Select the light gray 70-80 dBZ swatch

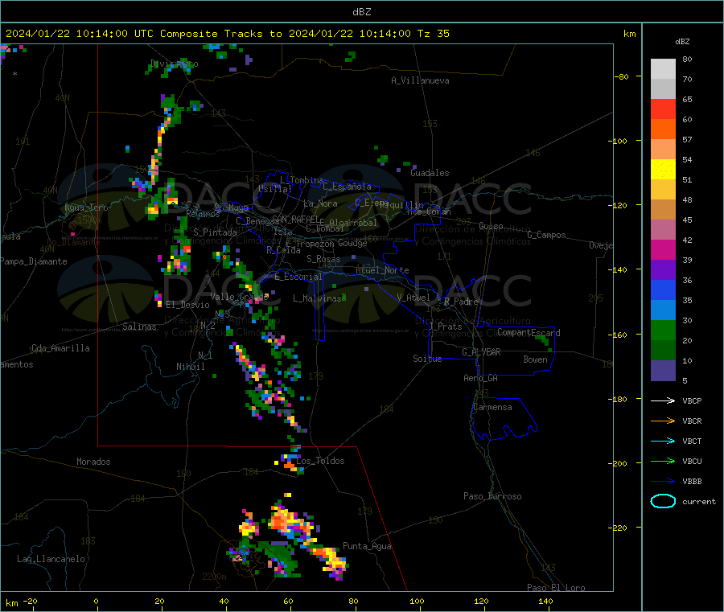tap(663, 69)
